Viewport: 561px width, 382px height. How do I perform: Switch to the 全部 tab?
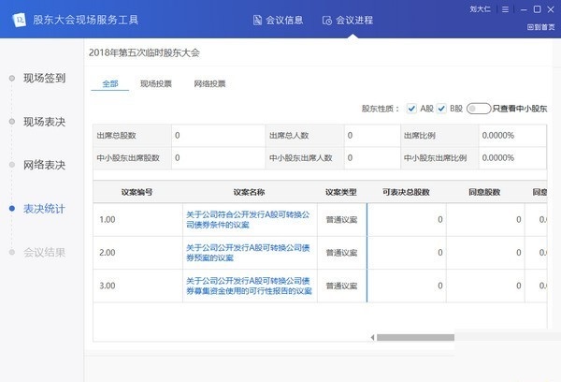coord(109,84)
